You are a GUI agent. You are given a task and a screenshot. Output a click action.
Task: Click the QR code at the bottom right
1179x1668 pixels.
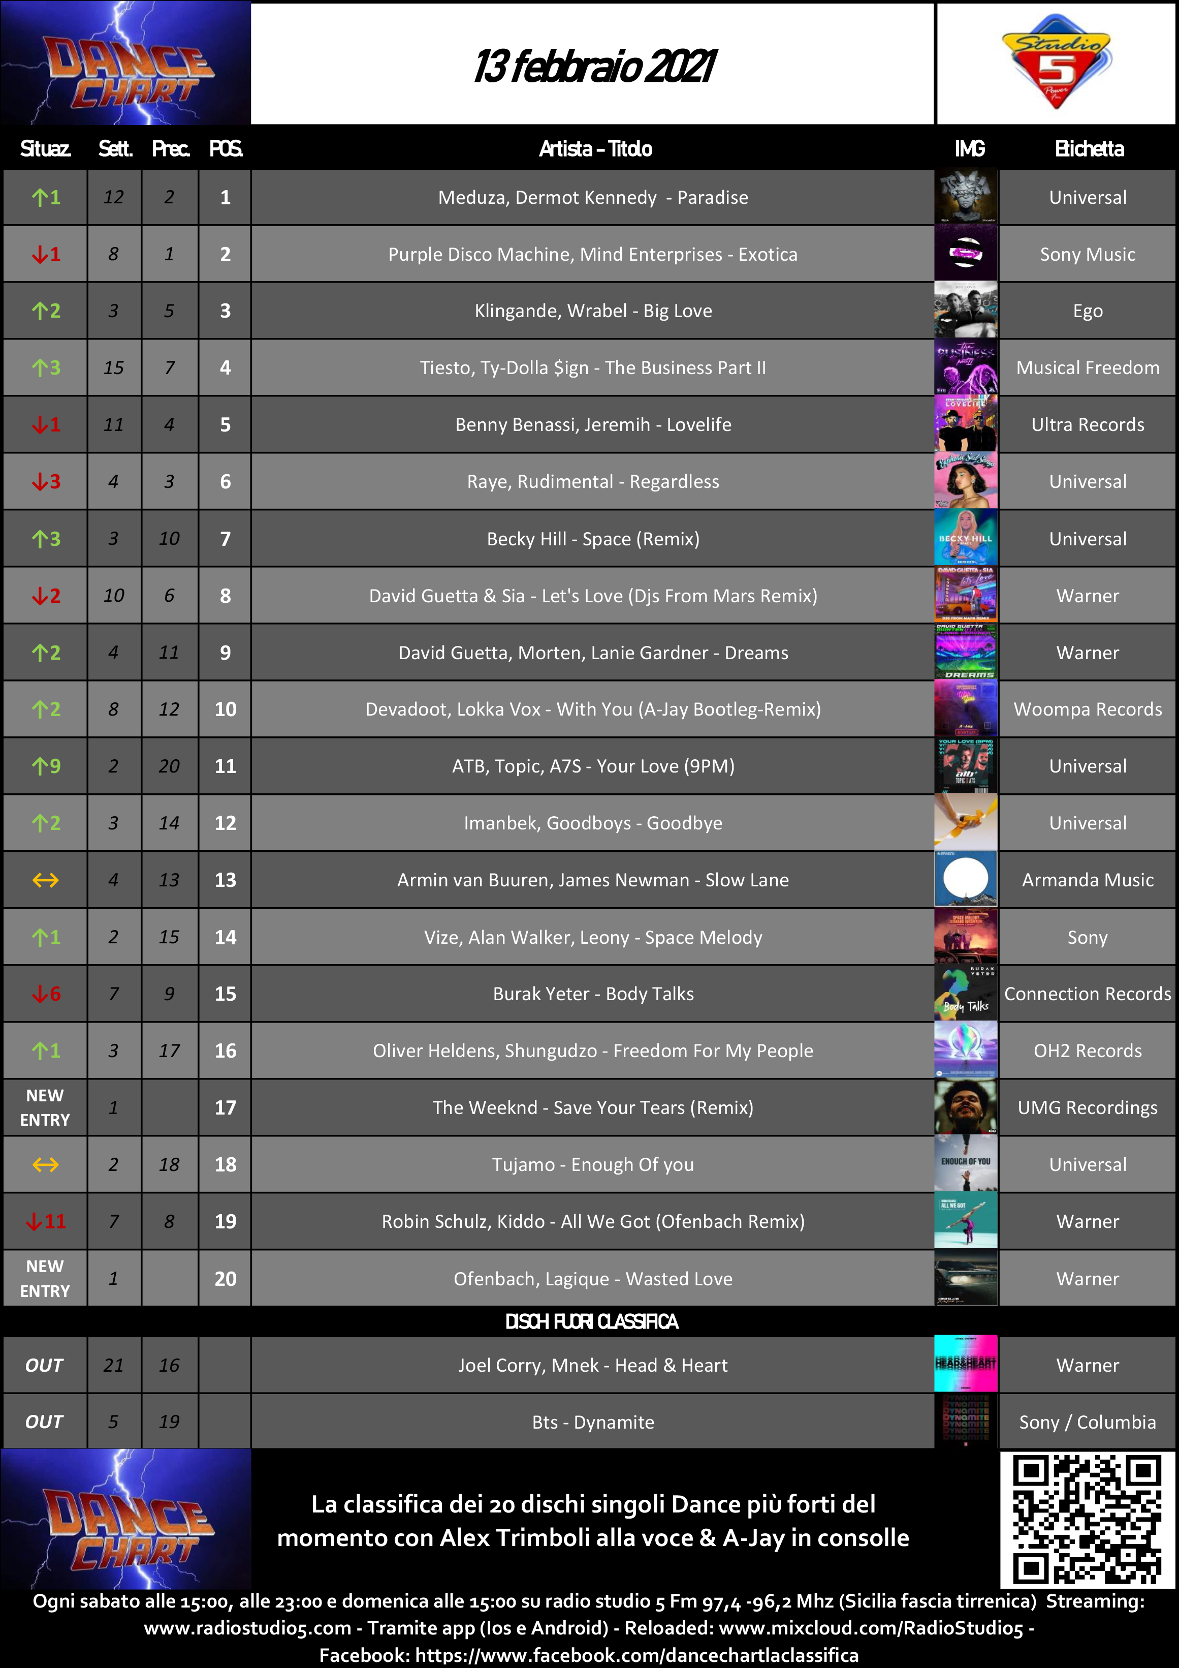(x=1087, y=1520)
